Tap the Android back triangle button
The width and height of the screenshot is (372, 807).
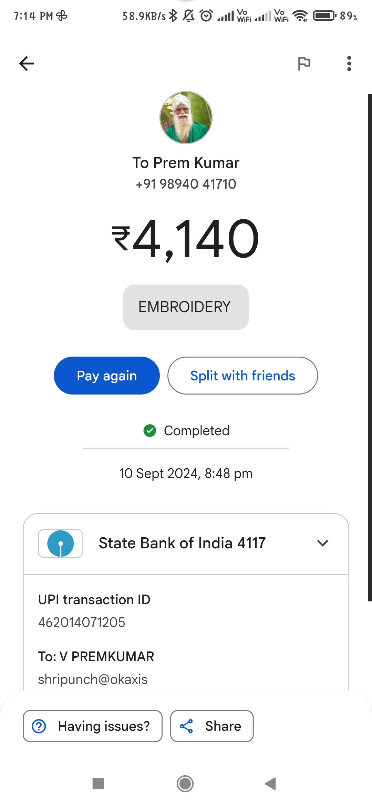270,784
